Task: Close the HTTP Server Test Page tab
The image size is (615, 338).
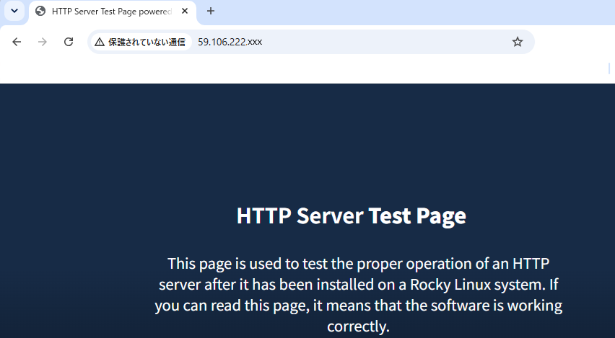Action: 185,12
